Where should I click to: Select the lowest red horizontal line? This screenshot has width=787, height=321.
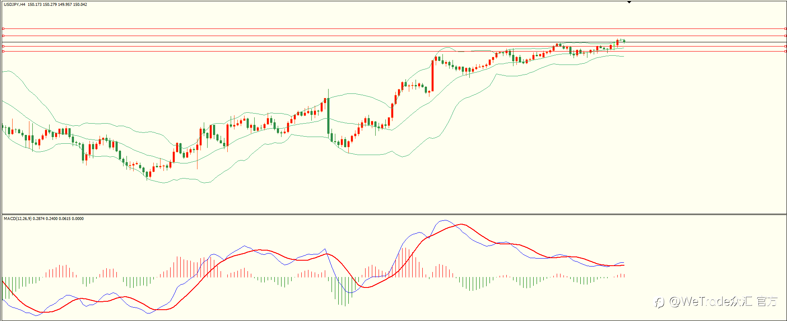[x=394, y=52]
